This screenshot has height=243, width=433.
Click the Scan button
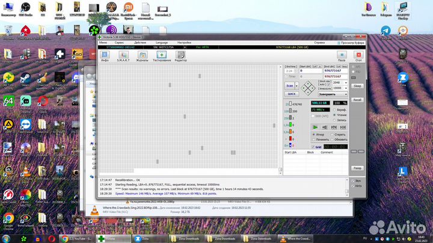coord(289,85)
